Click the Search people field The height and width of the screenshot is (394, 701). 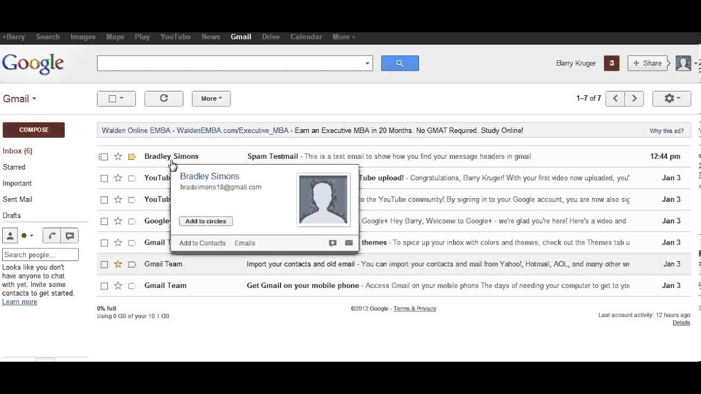click(41, 254)
